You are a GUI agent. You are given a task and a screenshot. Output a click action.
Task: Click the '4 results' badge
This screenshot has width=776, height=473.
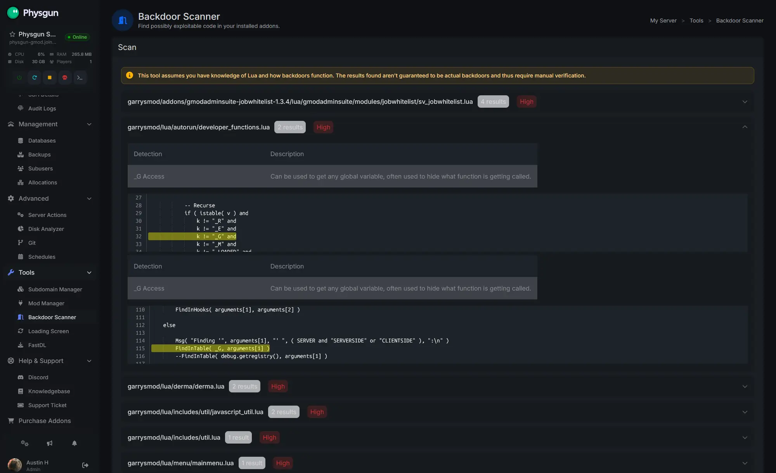click(493, 101)
